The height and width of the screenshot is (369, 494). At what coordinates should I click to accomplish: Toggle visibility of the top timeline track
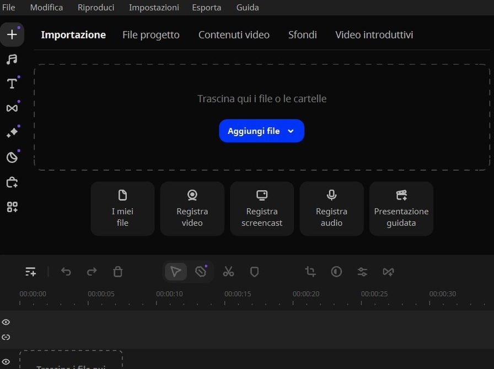(x=6, y=322)
